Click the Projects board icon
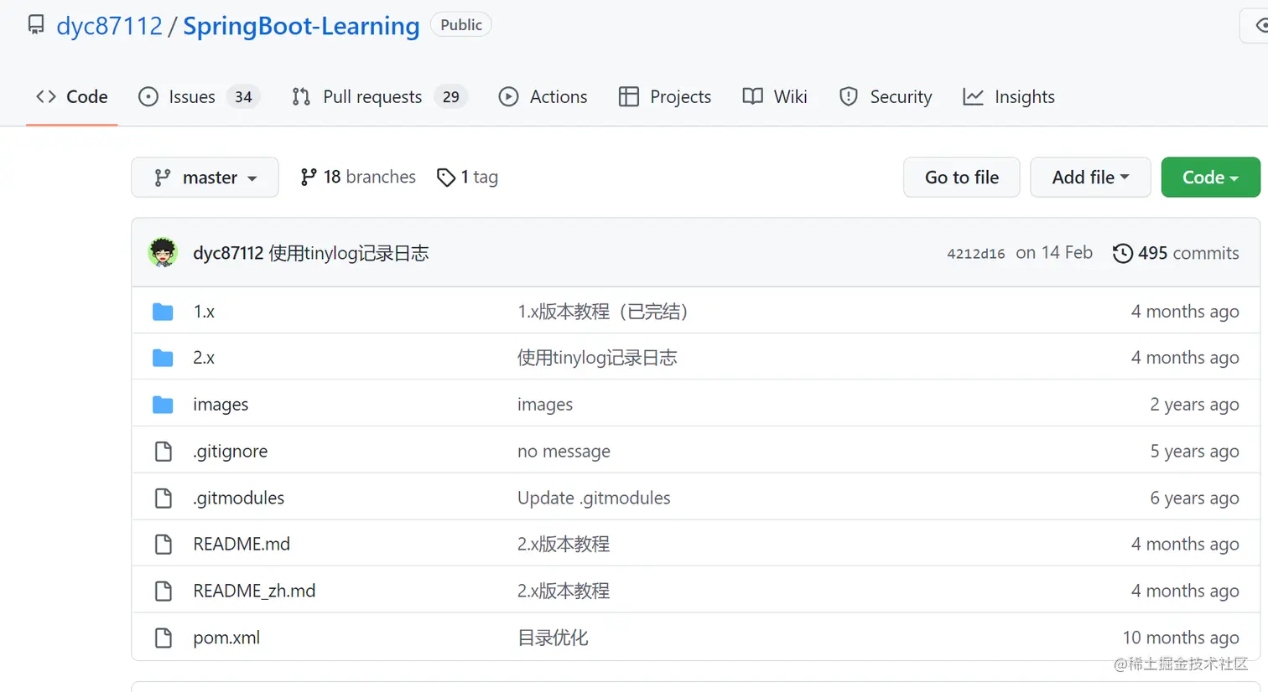This screenshot has width=1268, height=692. pyautogui.click(x=629, y=97)
